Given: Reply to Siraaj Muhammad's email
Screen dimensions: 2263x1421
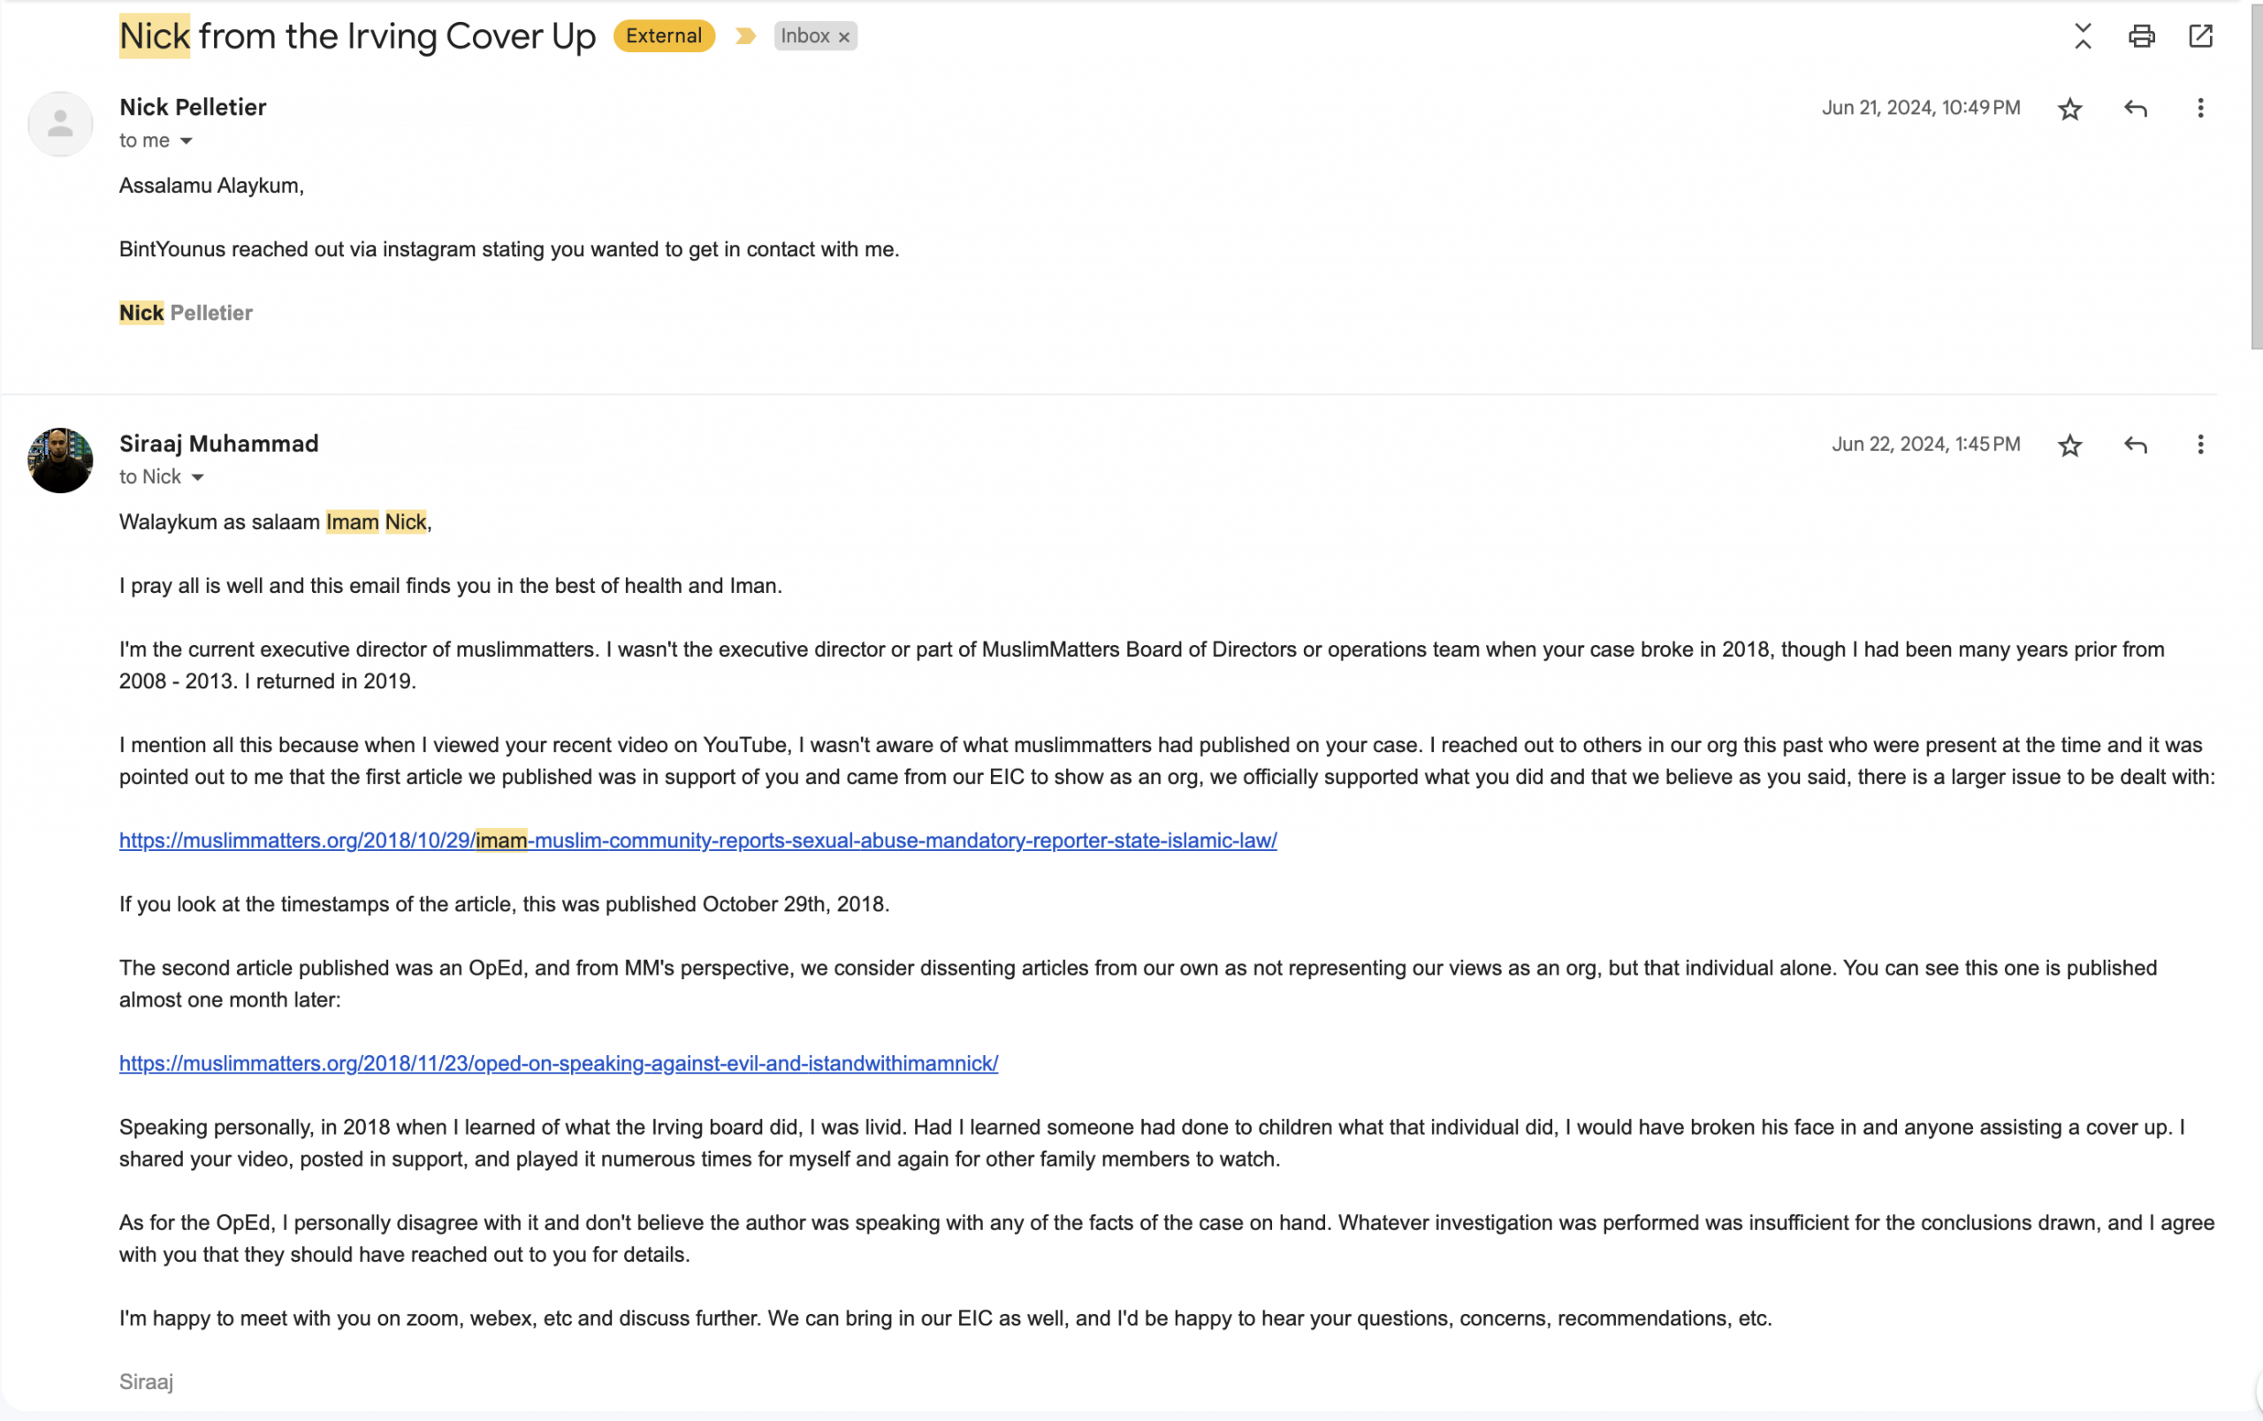Looking at the screenshot, I should (2135, 445).
